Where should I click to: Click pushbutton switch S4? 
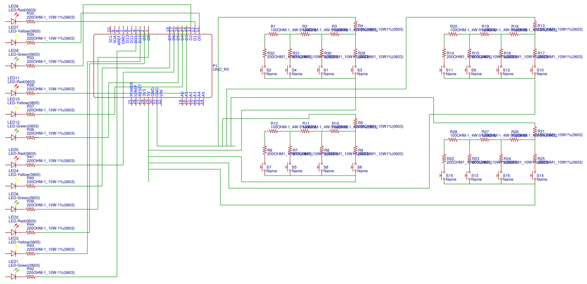point(289,70)
